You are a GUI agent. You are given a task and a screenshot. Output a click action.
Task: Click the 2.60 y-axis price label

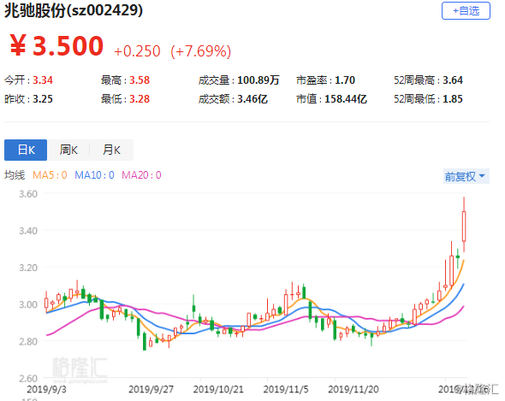pyautogui.click(x=28, y=379)
